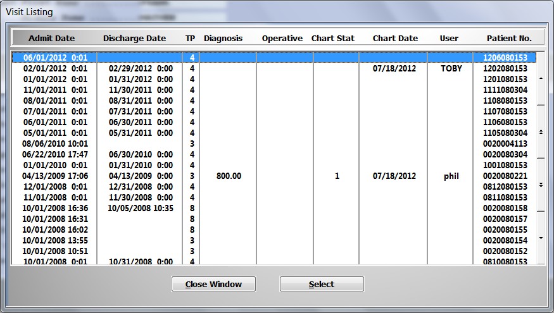Click the single down arrow scroll button
Image resolution: width=554 pixels, height=313 pixels.
[x=541, y=238]
